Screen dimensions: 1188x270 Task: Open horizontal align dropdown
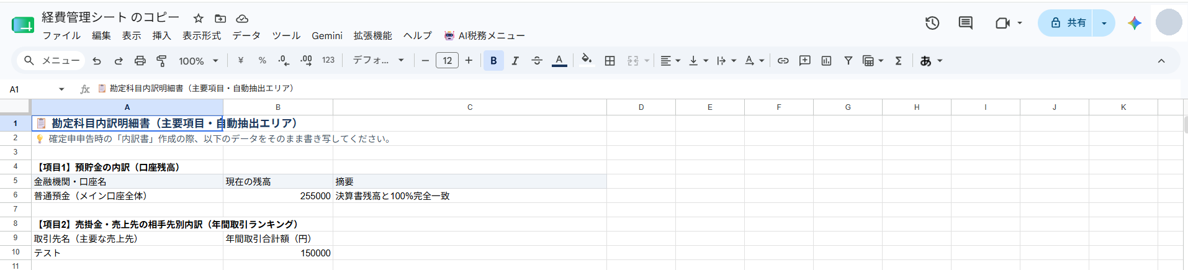[x=670, y=61]
